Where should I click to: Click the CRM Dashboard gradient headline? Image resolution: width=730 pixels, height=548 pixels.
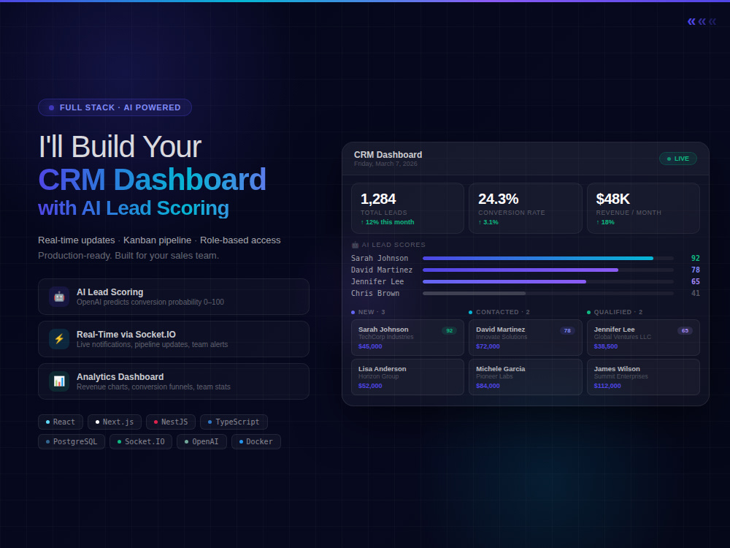153,180
